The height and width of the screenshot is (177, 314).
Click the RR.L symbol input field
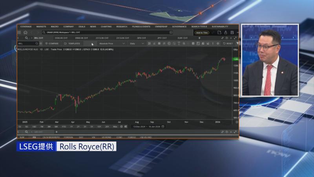27,44
